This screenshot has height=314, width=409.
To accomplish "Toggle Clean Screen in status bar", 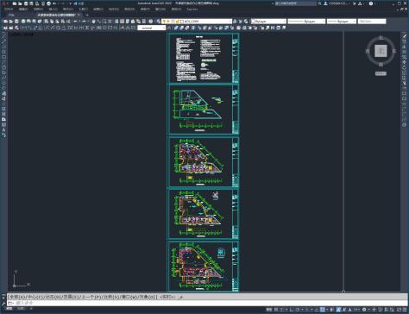I will (398, 310).
